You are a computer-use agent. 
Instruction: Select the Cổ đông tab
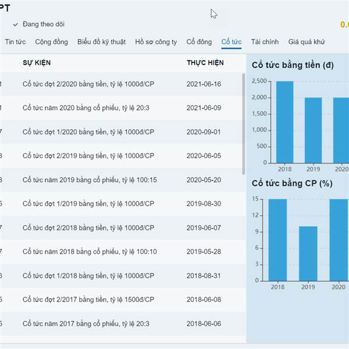point(199,42)
